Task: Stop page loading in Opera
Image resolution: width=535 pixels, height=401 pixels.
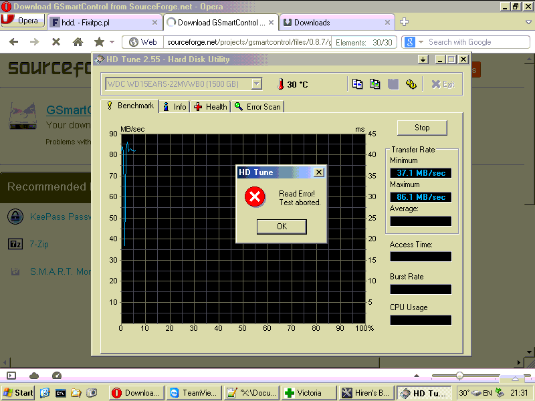Action: point(56,42)
